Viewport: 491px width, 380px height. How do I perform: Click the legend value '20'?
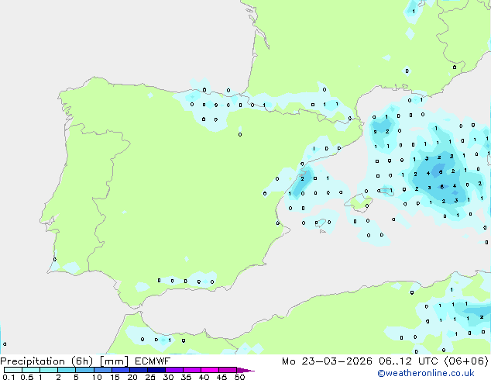[132, 377]
